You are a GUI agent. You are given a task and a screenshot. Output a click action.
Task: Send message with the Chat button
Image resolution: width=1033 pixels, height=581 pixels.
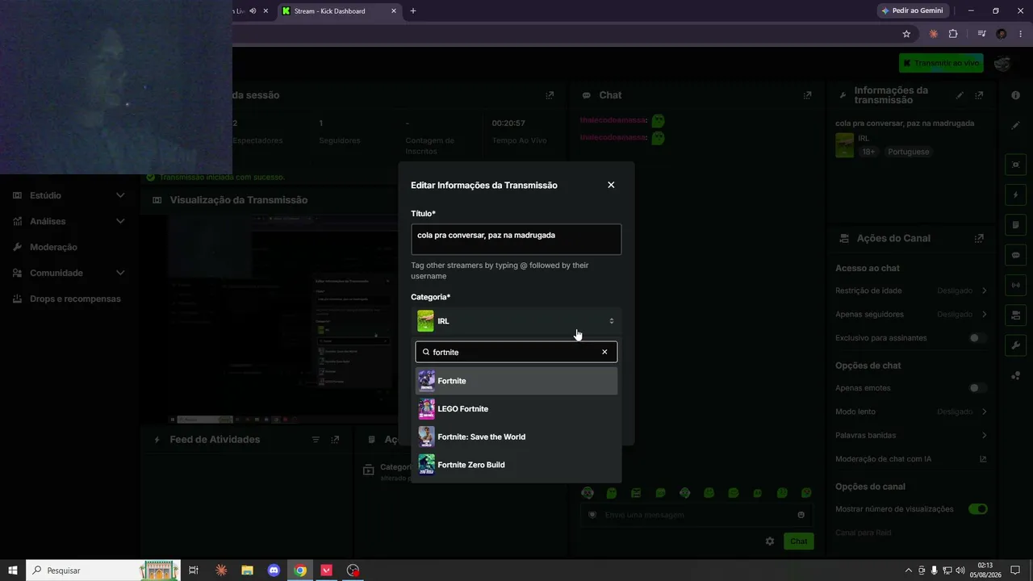(x=798, y=541)
